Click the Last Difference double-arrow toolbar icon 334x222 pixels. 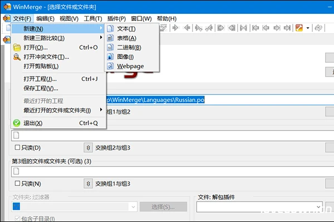[x=163, y=28]
